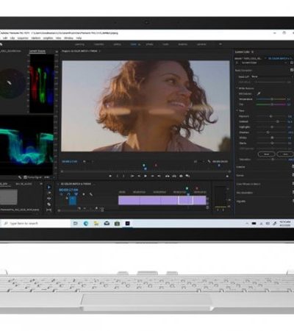The width and height of the screenshot is (294, 331).
Task: Open the Comparison View button
Action: 187,176
